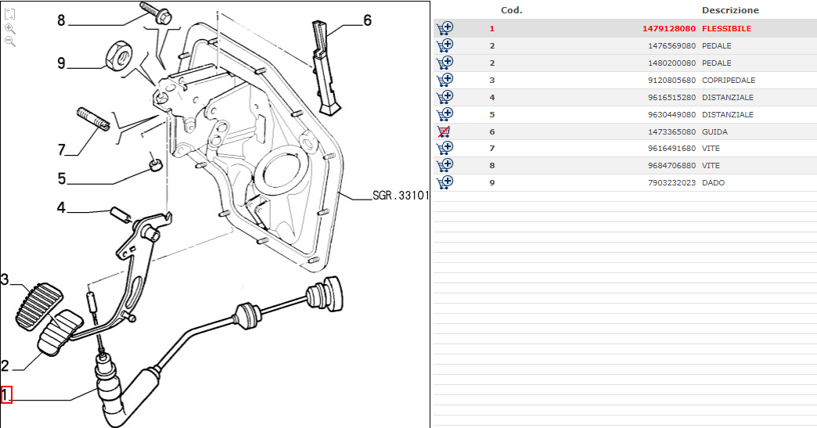Zoom in on the parts diagram
The width and height of the screenshot is (817, 428).
tap(10, 28)
